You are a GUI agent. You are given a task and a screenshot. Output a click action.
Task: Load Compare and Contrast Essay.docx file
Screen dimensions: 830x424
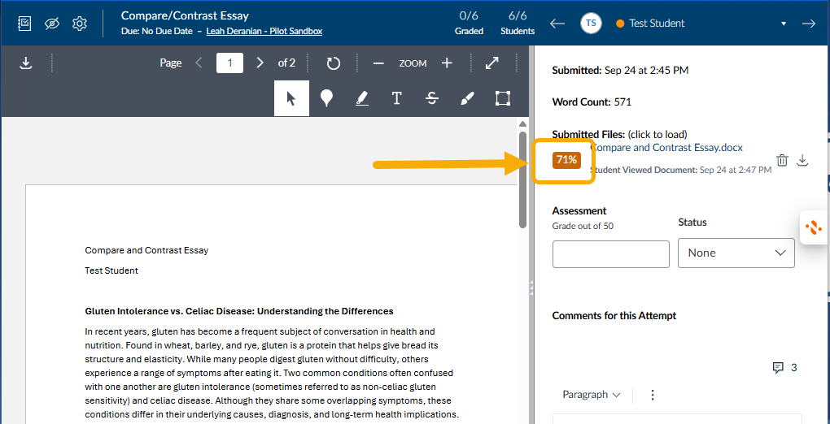point(666,148)
